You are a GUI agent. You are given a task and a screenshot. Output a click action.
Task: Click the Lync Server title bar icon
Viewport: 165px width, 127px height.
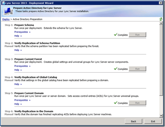click(3, 3)
